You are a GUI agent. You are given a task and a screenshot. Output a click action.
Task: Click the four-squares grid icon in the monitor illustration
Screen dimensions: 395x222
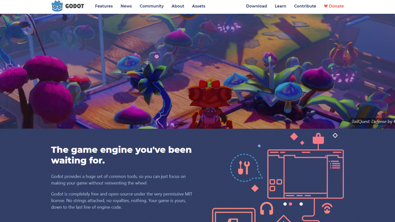pyautogui.click(x=276, y=185)
